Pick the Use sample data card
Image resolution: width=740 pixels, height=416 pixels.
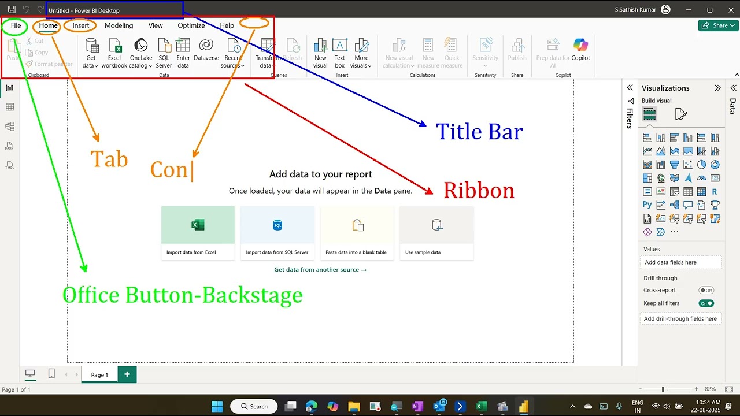coord(436,233)
